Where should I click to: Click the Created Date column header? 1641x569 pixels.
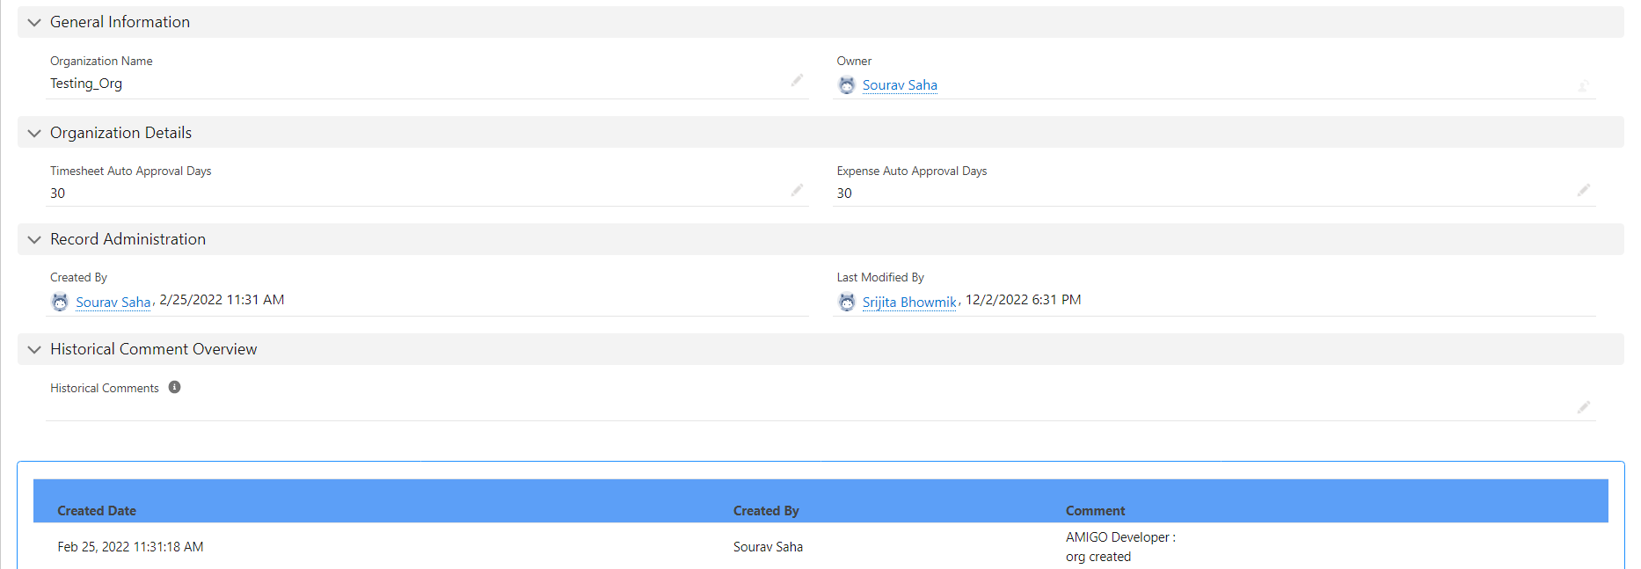coord(97,511)
